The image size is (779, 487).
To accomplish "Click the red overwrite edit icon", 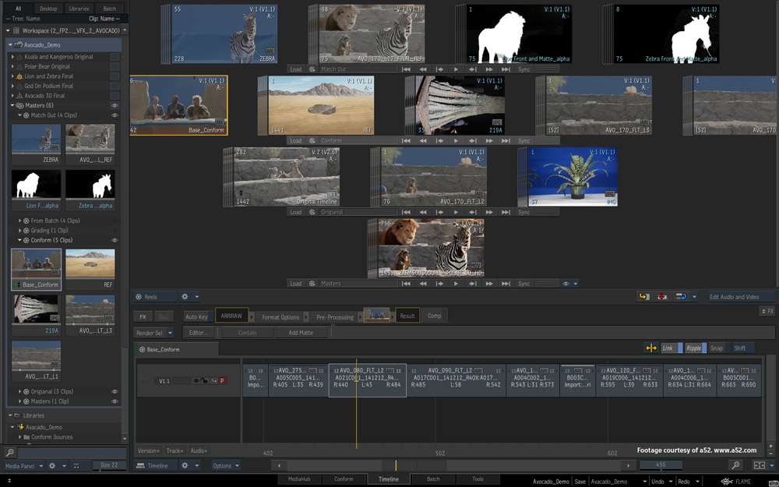I will click(x=662, y=297).
